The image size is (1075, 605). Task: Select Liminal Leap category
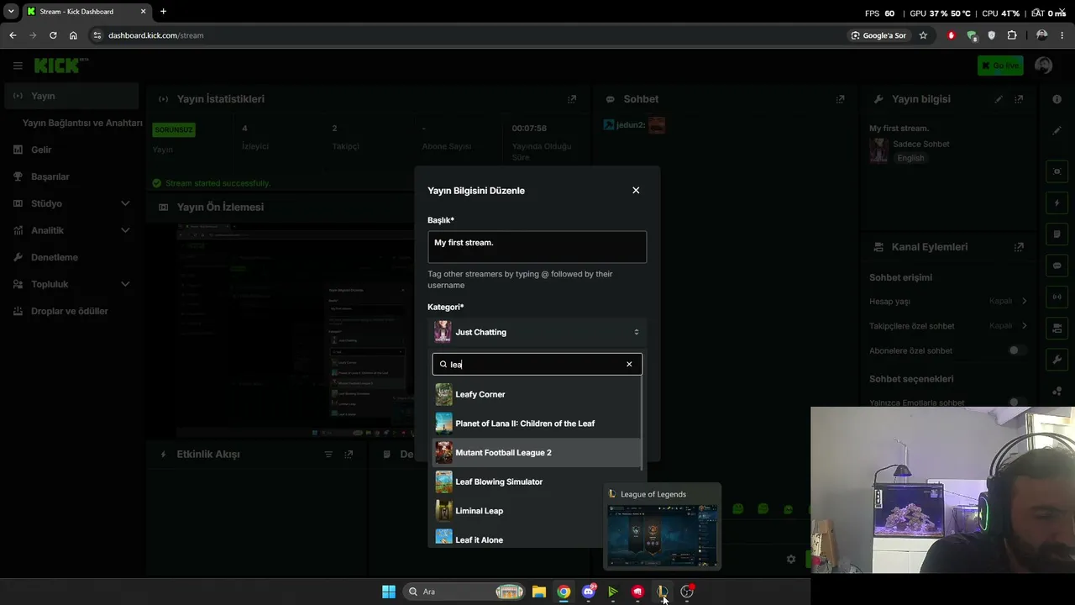click(537, 511)
